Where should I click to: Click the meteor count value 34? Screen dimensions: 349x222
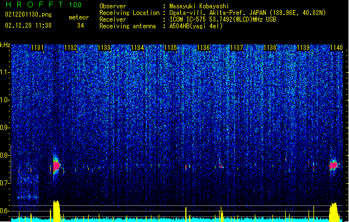tap(80, 26)
